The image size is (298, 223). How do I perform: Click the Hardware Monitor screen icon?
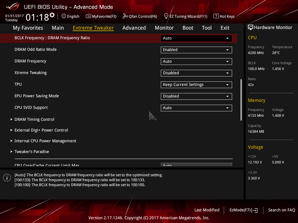click(251, 27)
